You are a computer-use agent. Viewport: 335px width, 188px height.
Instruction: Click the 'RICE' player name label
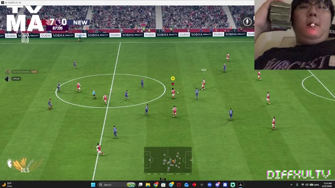(x=204, y=70)
